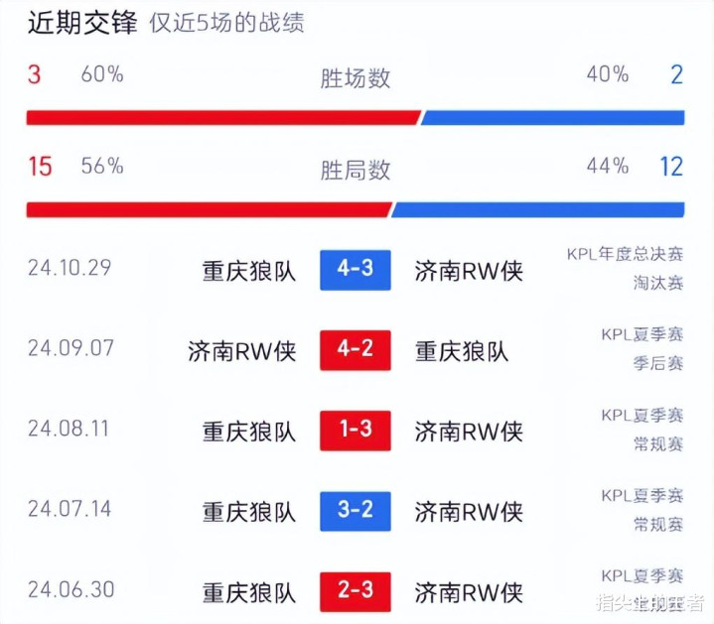The height and width of the screenshot is (624, 714).
Task: Click the red win count 15
Action: 40,167
